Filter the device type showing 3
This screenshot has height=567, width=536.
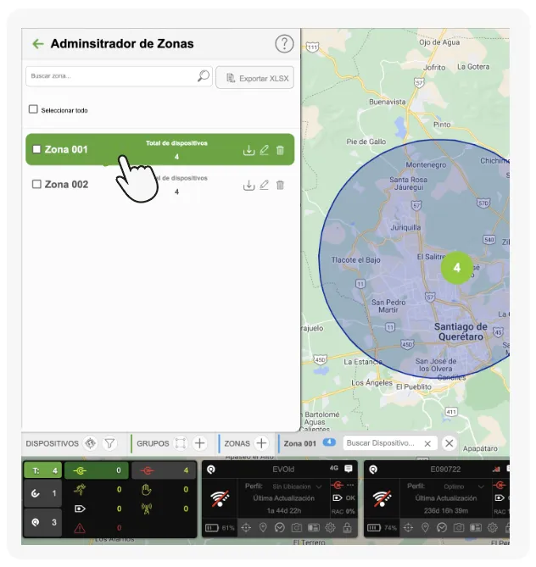pyautogui.click(x=42, y=523)
